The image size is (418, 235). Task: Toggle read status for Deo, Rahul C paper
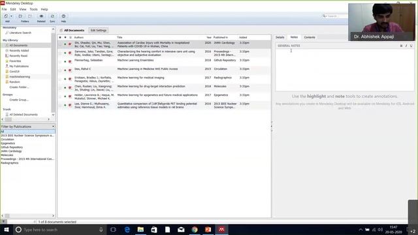65,70
